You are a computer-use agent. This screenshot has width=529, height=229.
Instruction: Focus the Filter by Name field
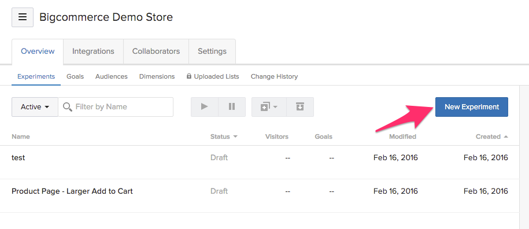[116, 107]
